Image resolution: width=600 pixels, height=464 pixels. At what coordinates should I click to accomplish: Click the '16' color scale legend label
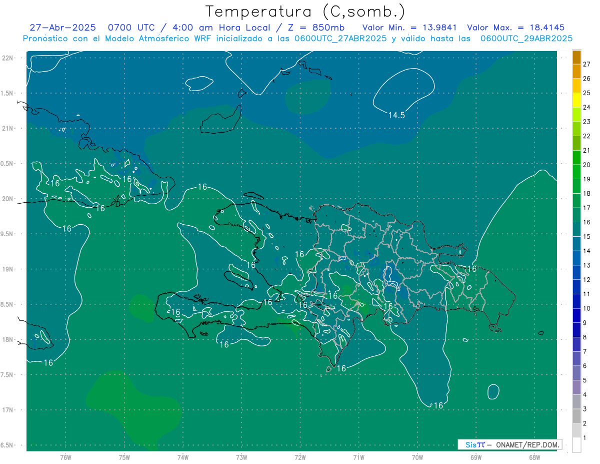point(587,222)
